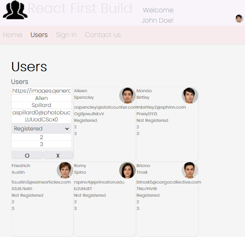
Task: Click the React First Build title
Action: coord(80,8)
